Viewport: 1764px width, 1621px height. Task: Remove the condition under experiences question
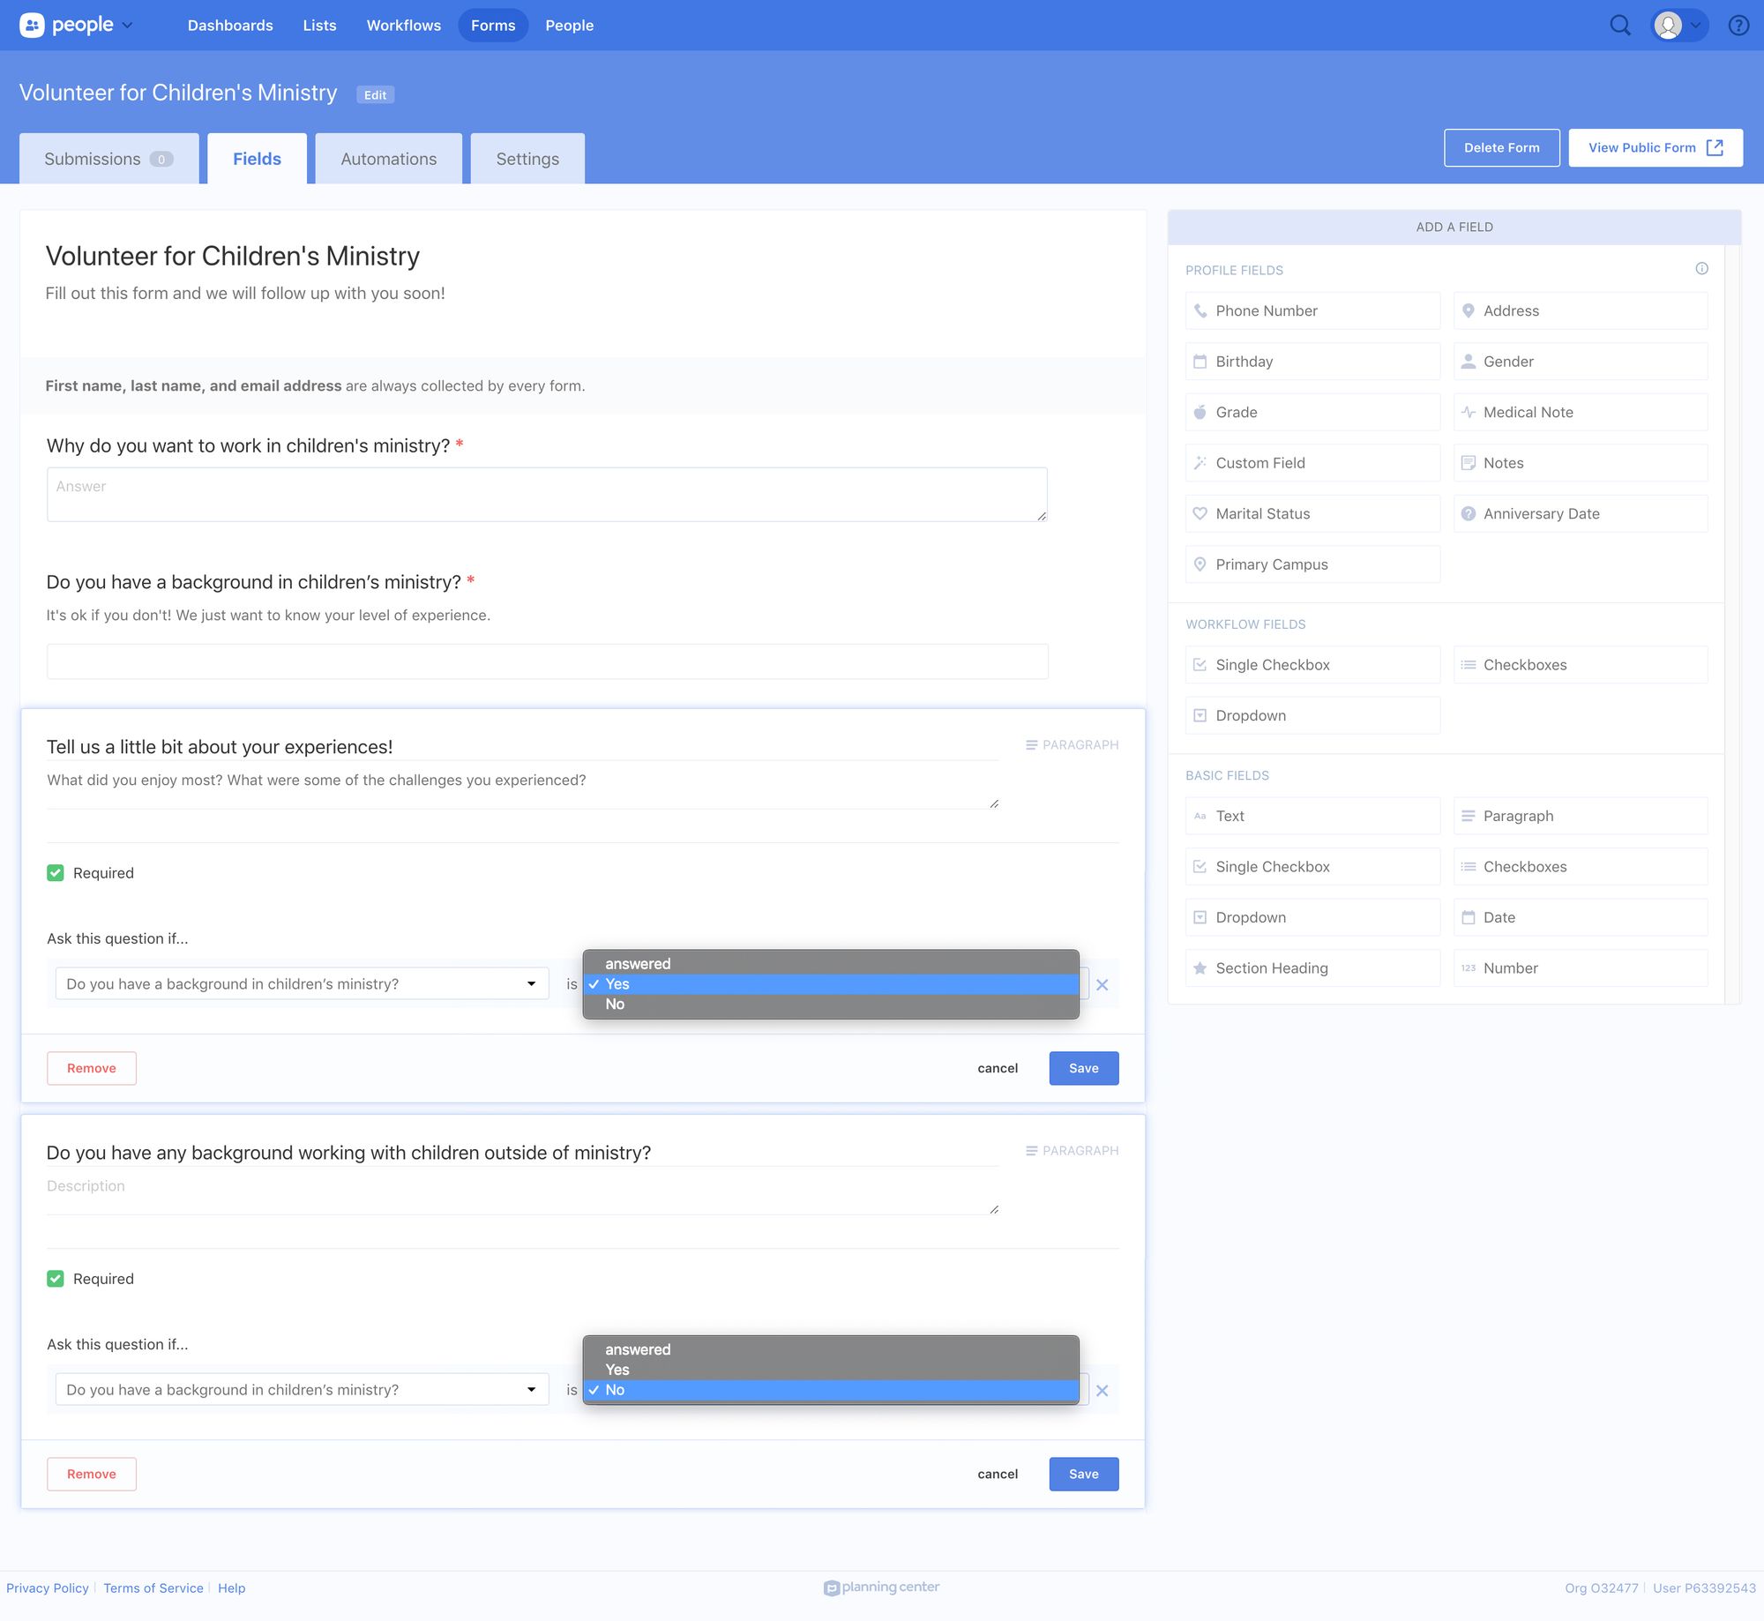coord(1102,985)
